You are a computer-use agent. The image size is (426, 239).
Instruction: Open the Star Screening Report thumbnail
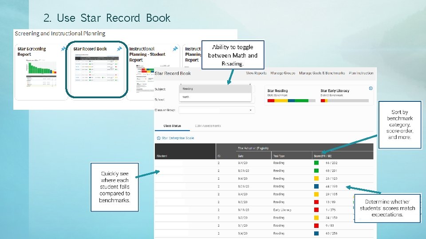41,73
